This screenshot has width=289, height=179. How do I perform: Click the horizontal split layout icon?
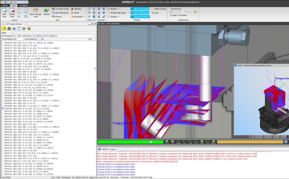click(x=26, y=17)
